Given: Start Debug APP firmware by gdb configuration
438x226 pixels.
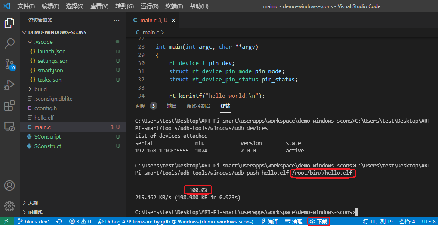Looking at the screenshot, I should [176, 222].
